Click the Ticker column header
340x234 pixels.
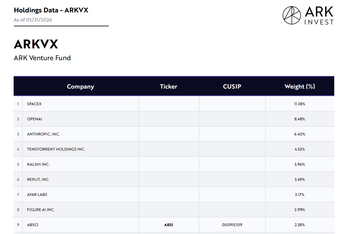[x=168, y=86]
